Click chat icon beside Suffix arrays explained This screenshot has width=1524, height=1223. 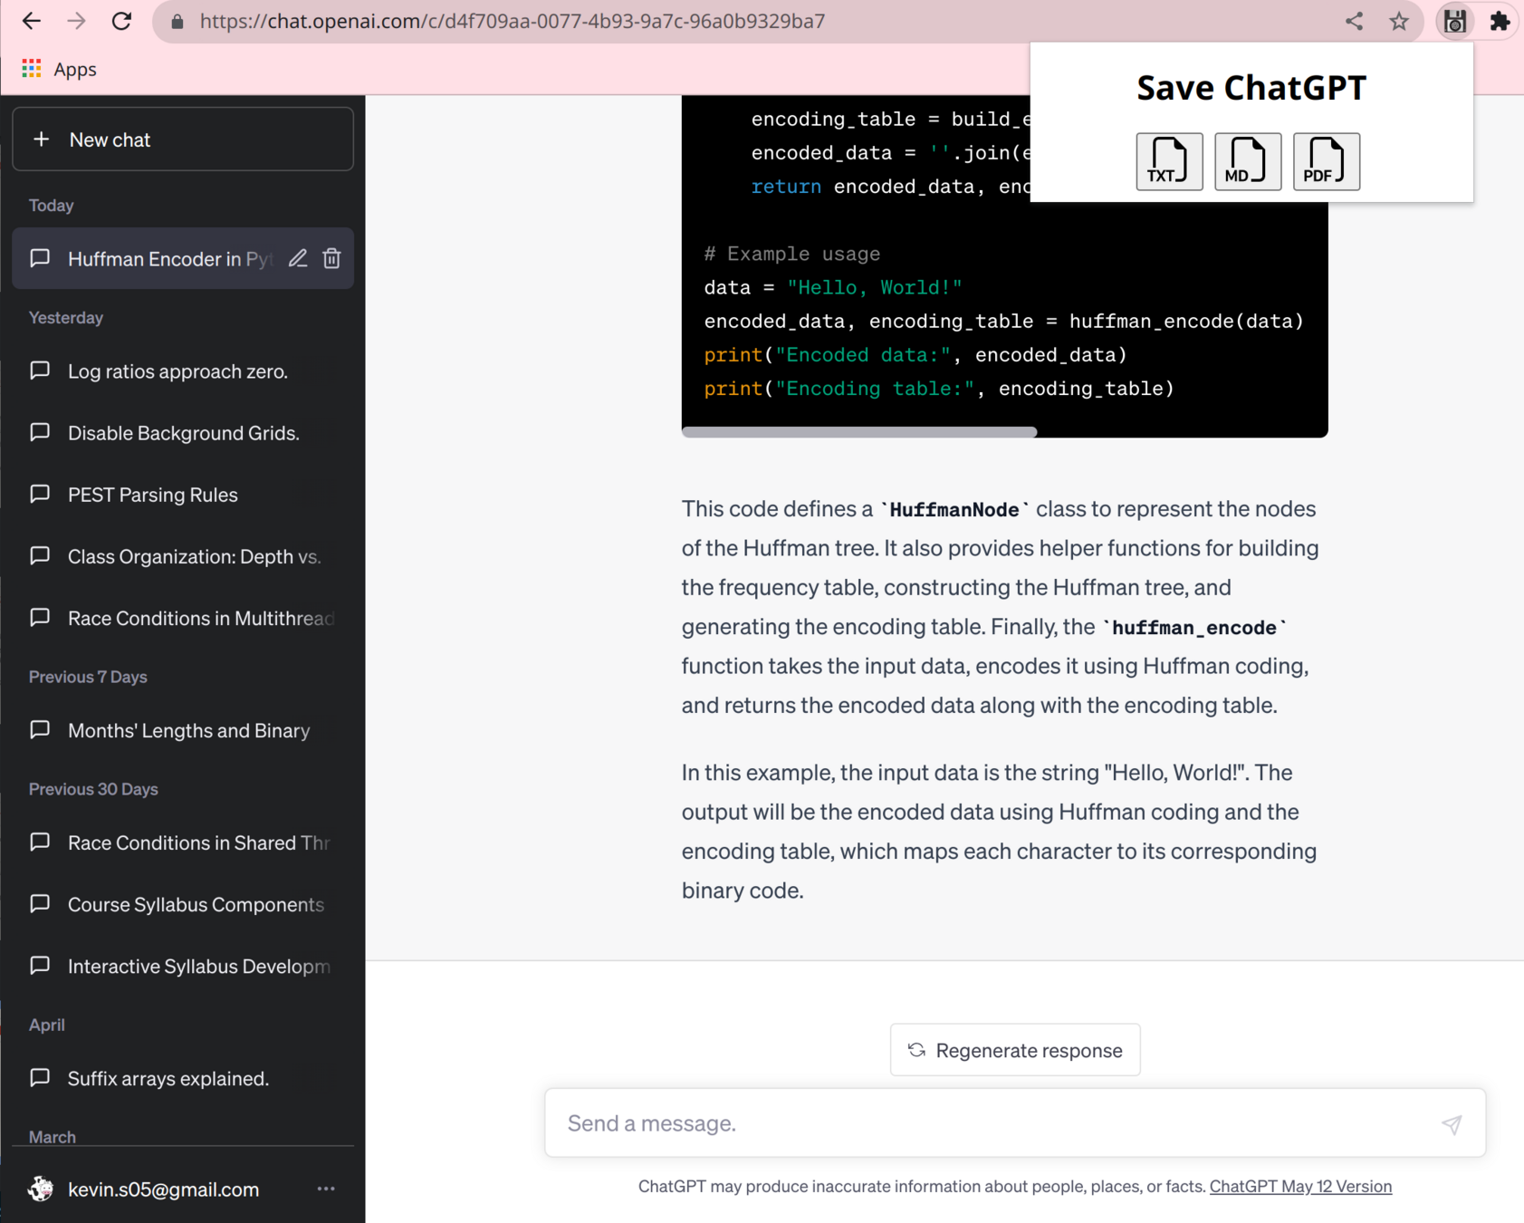pos(40,1077)
